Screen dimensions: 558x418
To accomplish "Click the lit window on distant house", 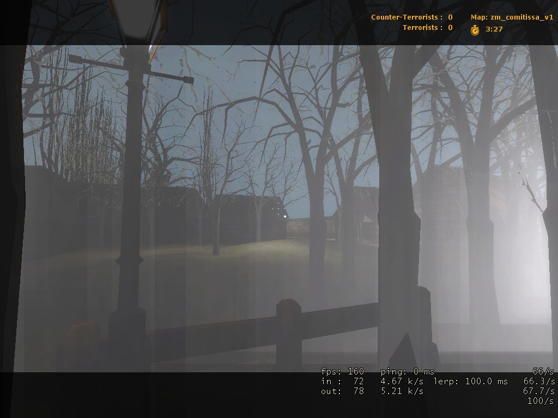I will (x=285, y=216).
